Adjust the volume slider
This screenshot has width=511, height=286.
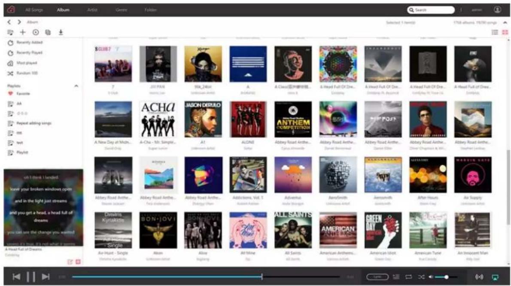tap(446, 277)
